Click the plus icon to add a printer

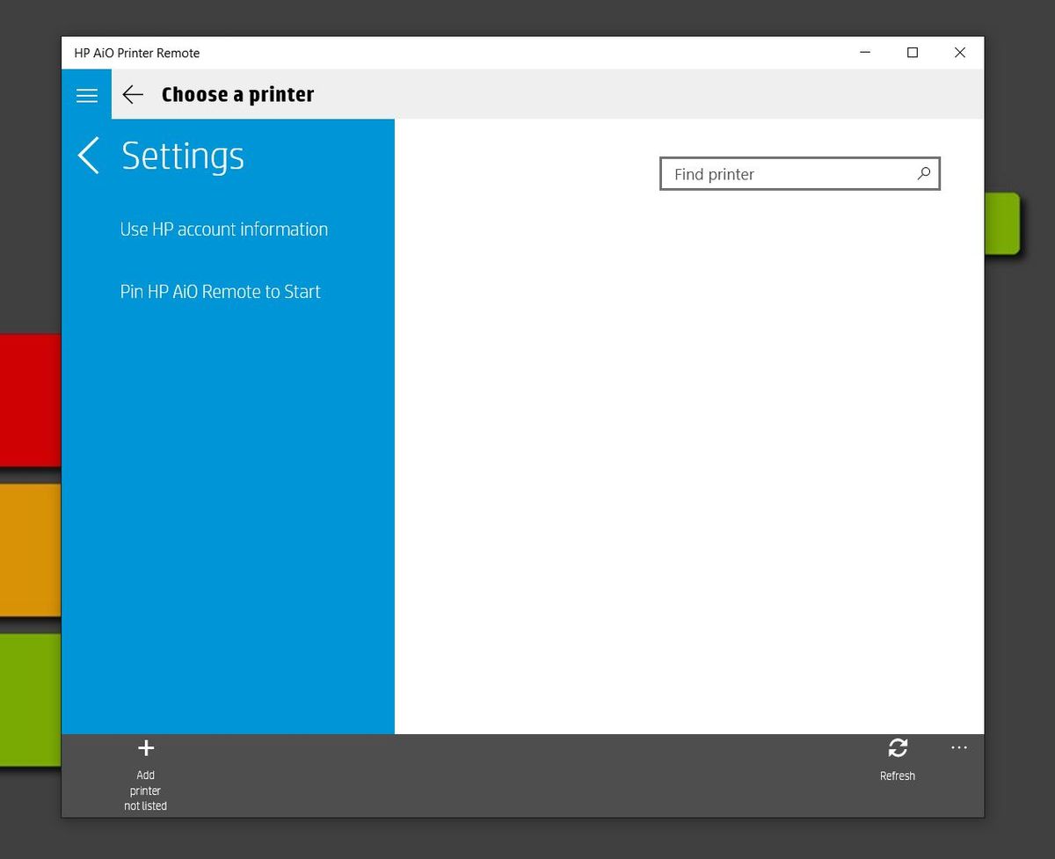[145, 748]
